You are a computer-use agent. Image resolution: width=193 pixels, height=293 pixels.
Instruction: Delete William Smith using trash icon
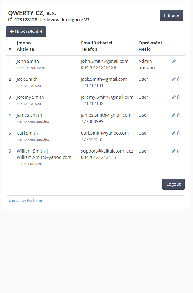(179, 151)
